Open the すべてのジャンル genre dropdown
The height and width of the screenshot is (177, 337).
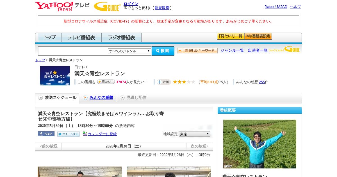pyautogui.click(x=129, y=51)
